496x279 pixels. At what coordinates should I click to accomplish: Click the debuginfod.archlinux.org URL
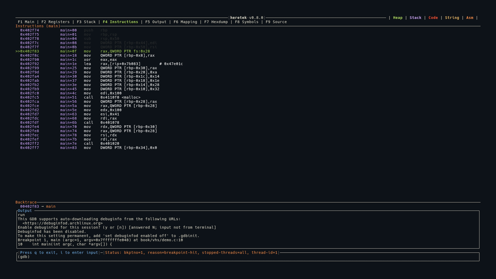[63, 223]
